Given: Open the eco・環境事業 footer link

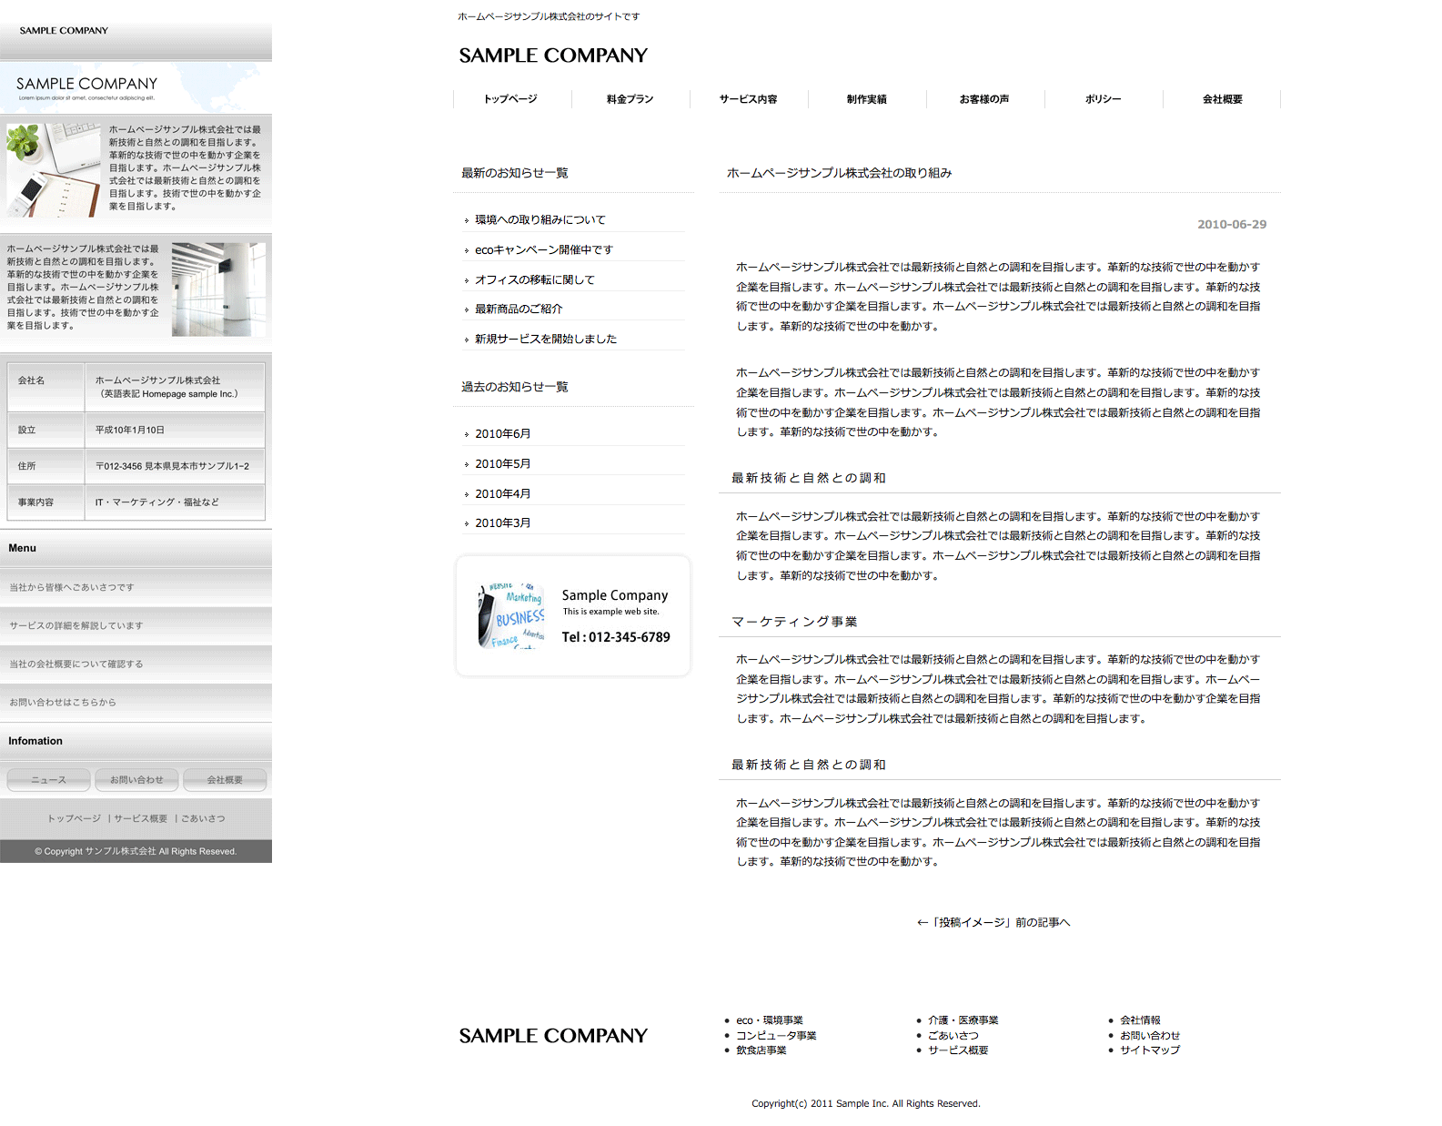Looking at the screenshot, I should pyautogui.click(x=769, y=1020).
